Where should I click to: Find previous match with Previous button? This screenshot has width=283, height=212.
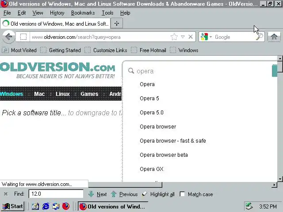coord(124,194)
